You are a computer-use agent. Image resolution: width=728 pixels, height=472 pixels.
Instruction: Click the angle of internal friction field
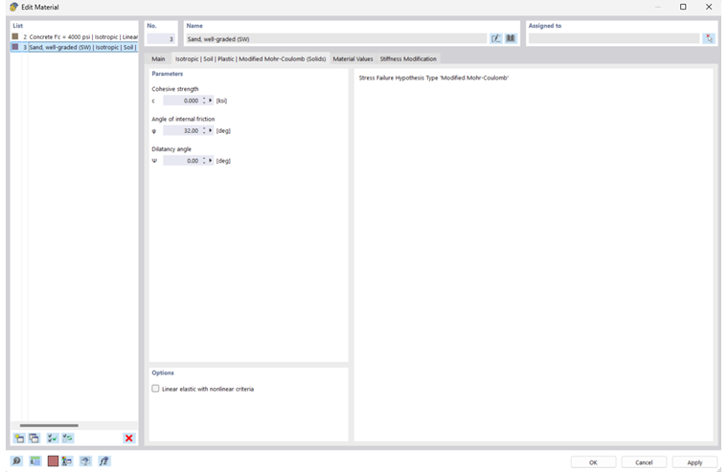[x=182, y=131]
